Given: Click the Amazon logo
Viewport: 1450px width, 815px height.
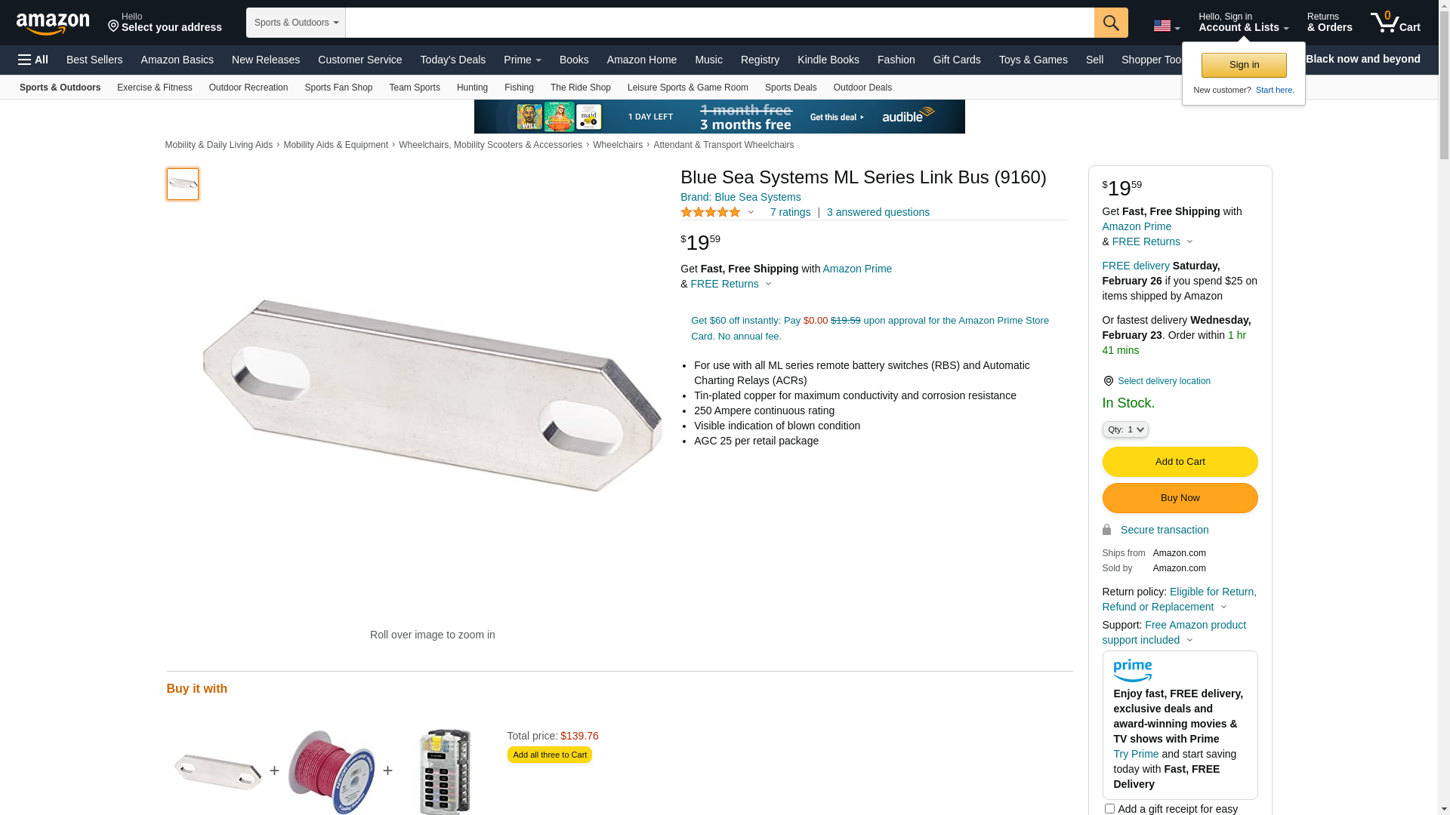Looking at the screenshot, I should [53, 24].
